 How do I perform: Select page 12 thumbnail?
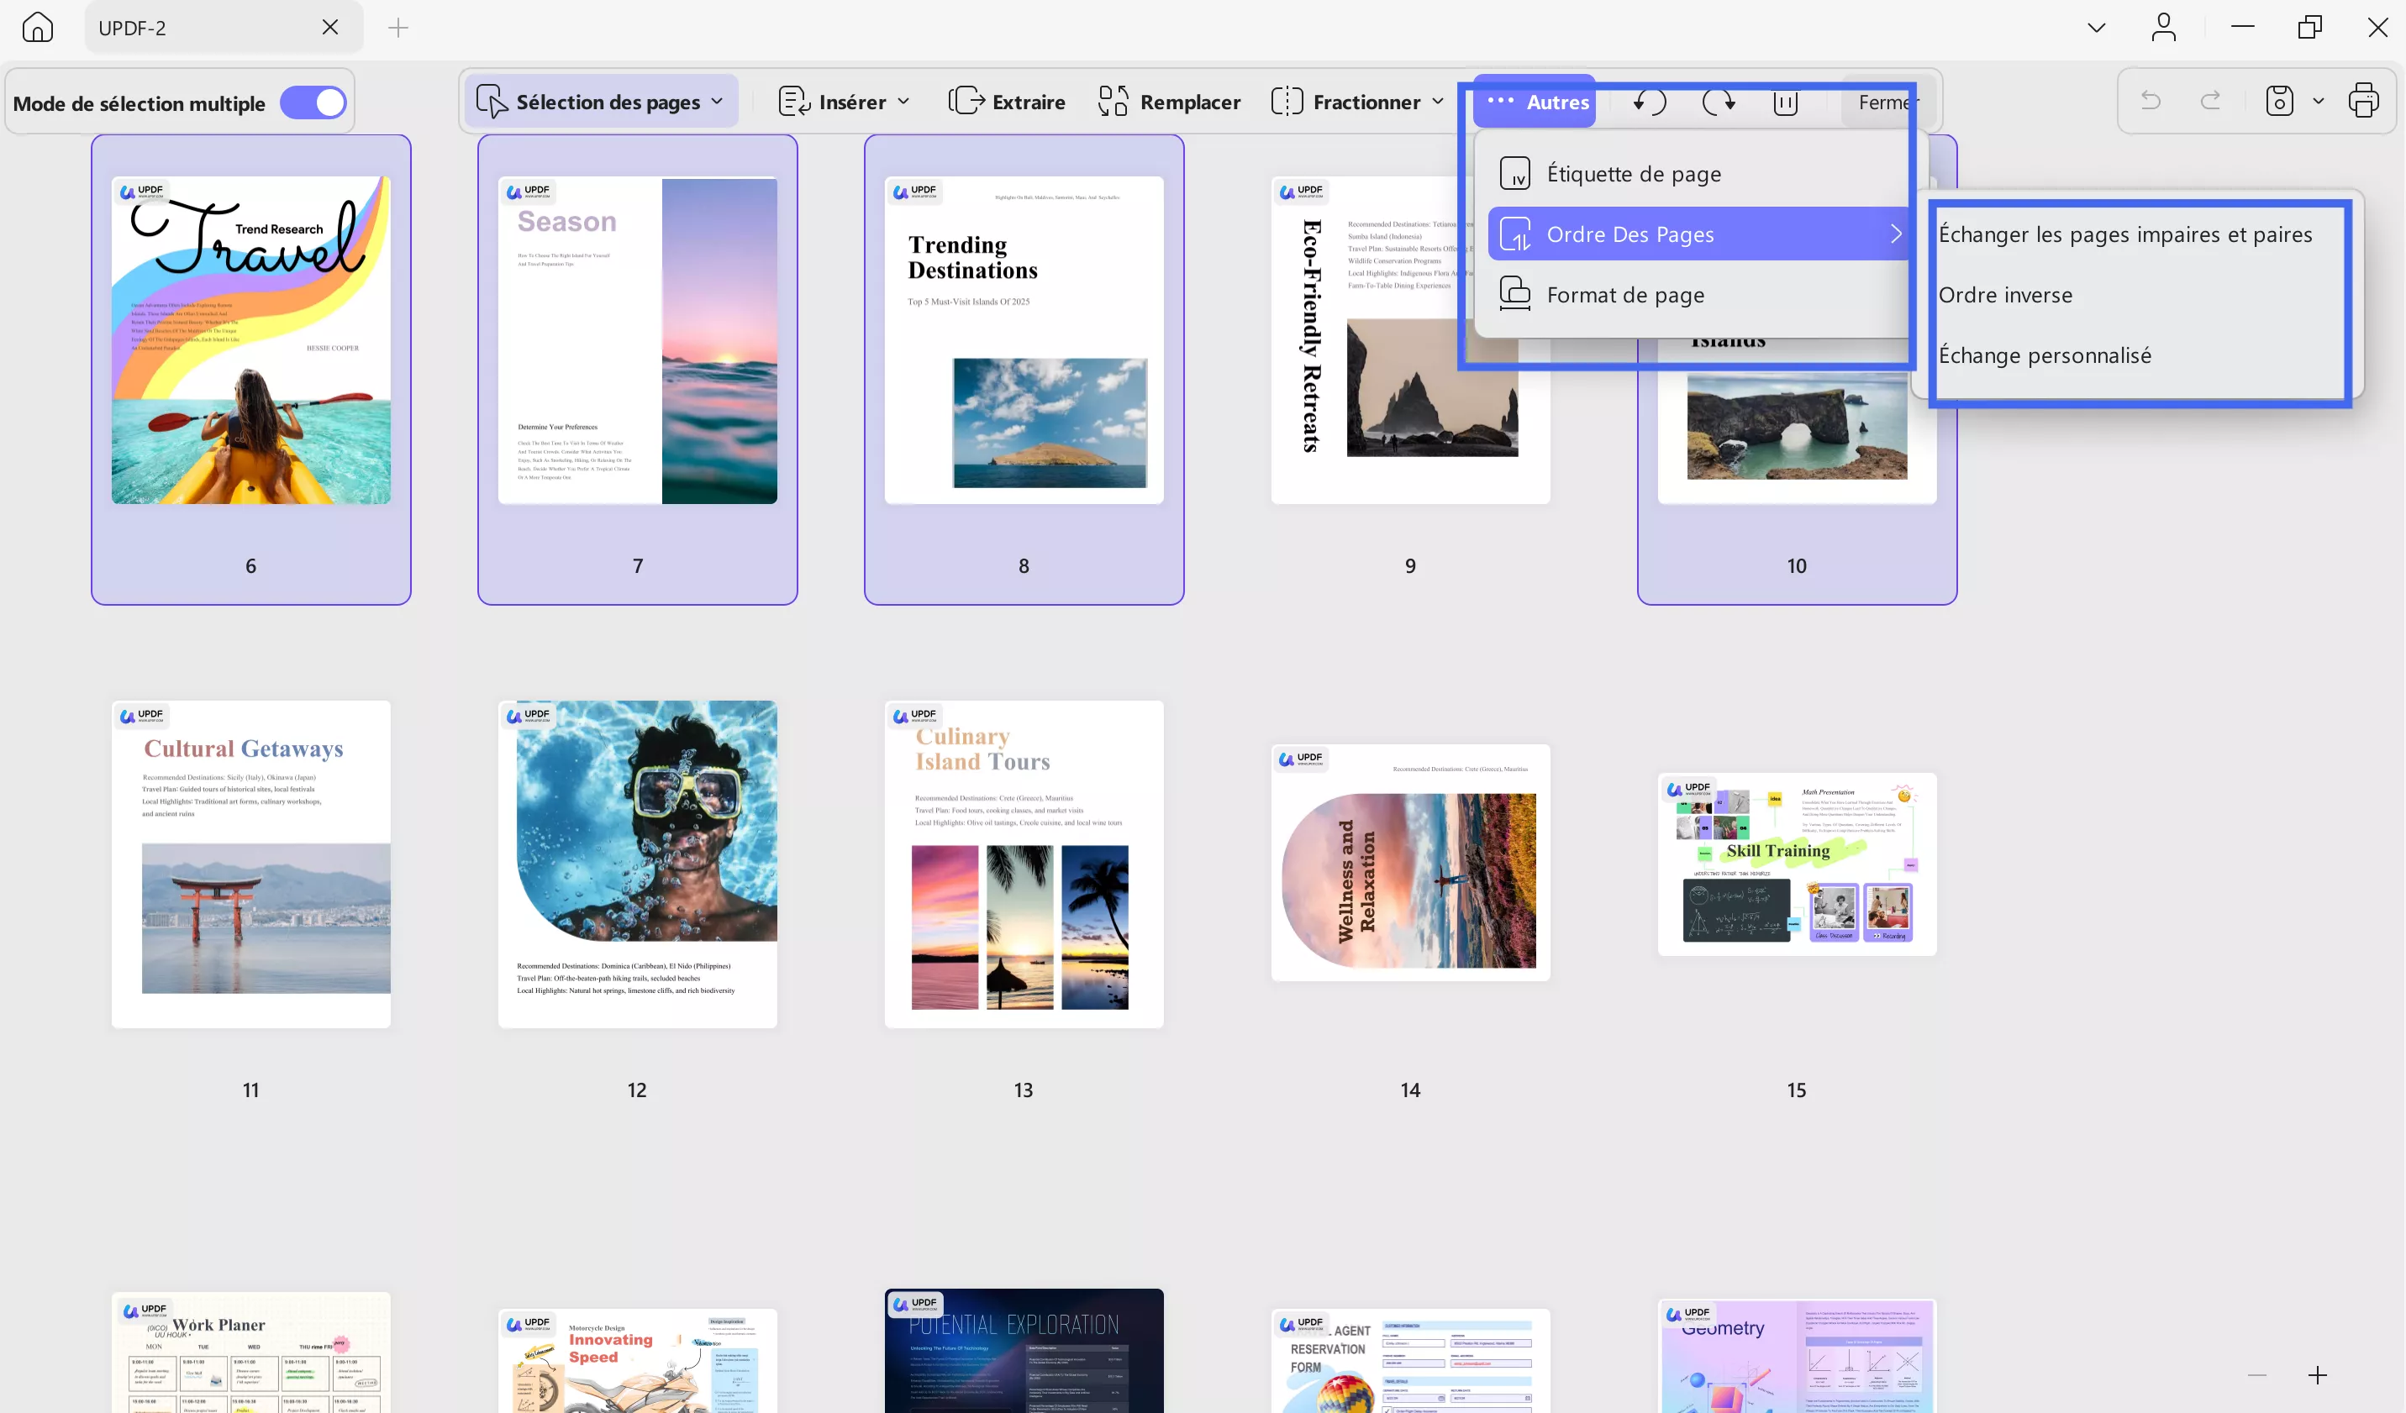[637, 864]
